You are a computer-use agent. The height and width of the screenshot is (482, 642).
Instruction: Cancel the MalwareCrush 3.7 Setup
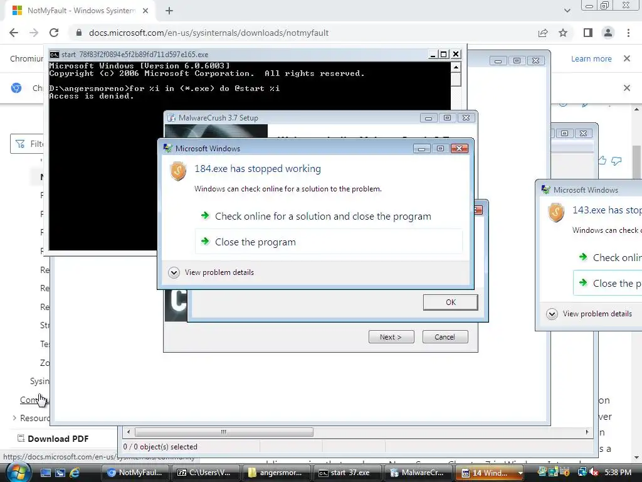click(445, 337)
